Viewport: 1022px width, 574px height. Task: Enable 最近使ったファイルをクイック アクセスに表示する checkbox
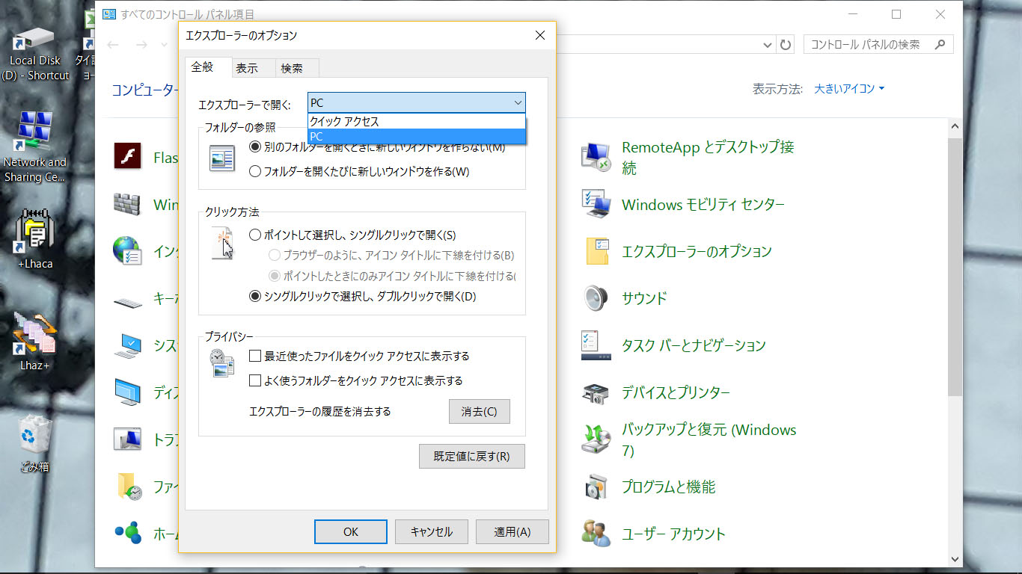(255, 356)
